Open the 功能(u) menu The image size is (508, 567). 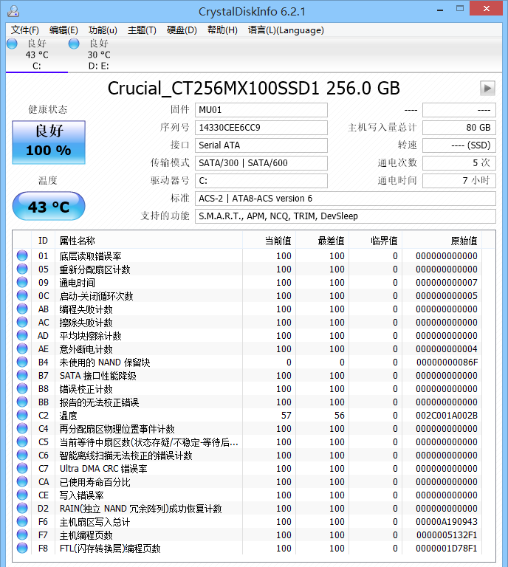(x=103, y=30)
